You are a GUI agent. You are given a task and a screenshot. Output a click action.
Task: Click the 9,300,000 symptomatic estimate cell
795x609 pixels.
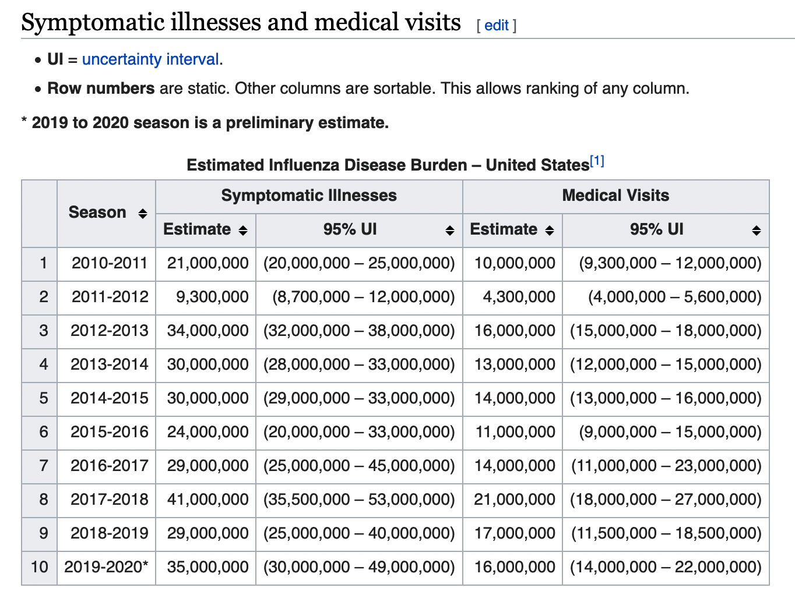pyautogui.click(x=212, y=297)
